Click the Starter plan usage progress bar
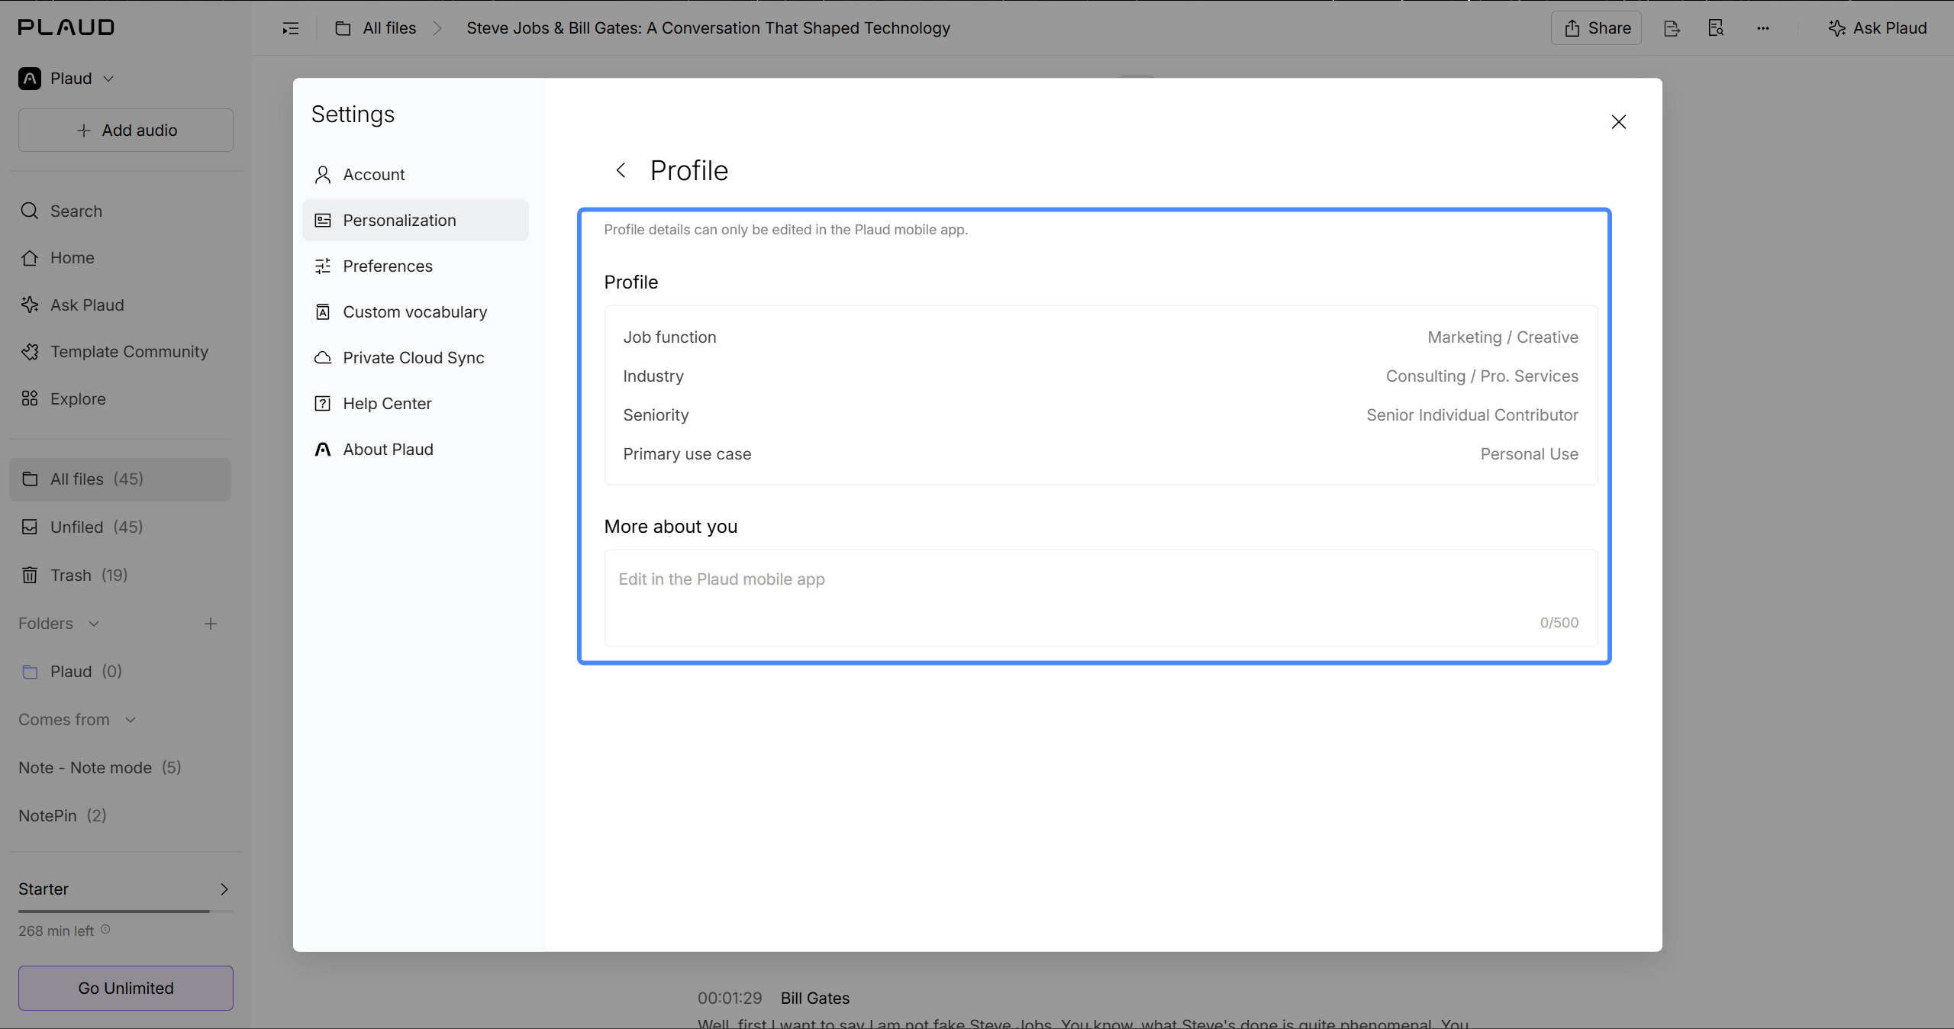This screenshot has height=1029, width=1954. pos(126,911)
